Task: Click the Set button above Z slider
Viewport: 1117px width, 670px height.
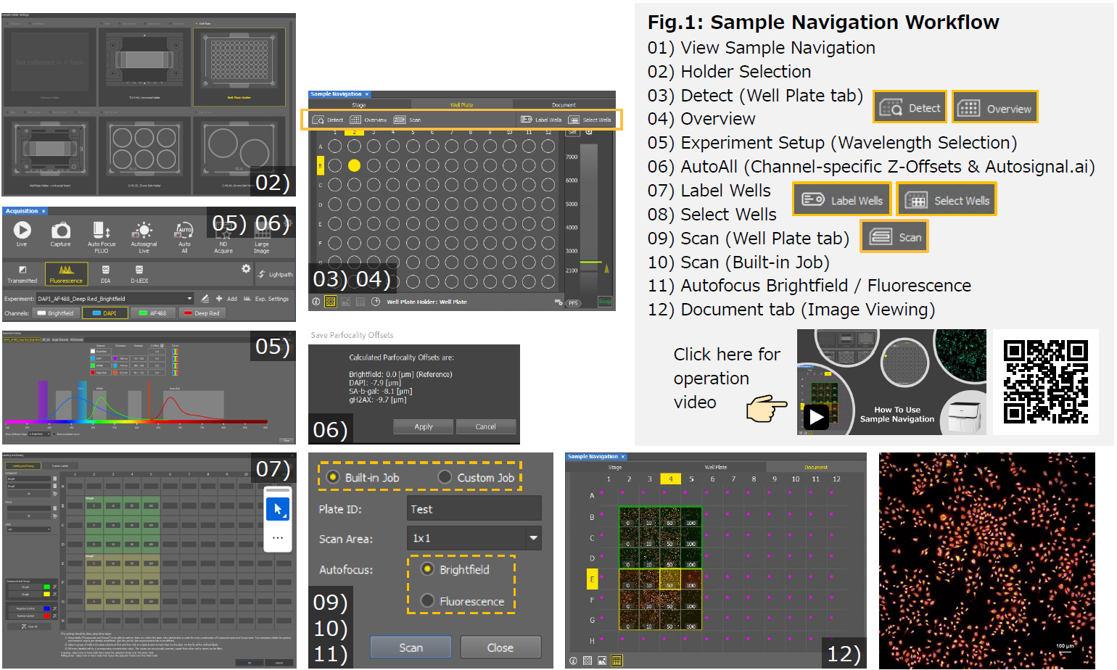Action: click(573, 132)
